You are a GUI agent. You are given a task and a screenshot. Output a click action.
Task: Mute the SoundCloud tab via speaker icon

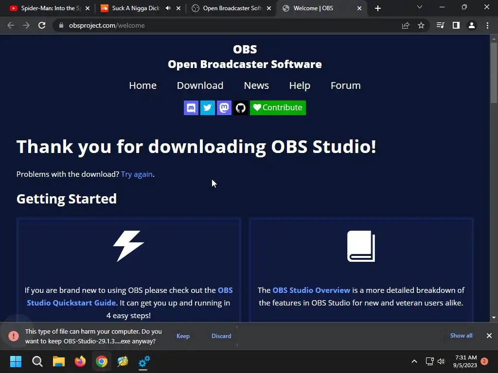[168, 8]
